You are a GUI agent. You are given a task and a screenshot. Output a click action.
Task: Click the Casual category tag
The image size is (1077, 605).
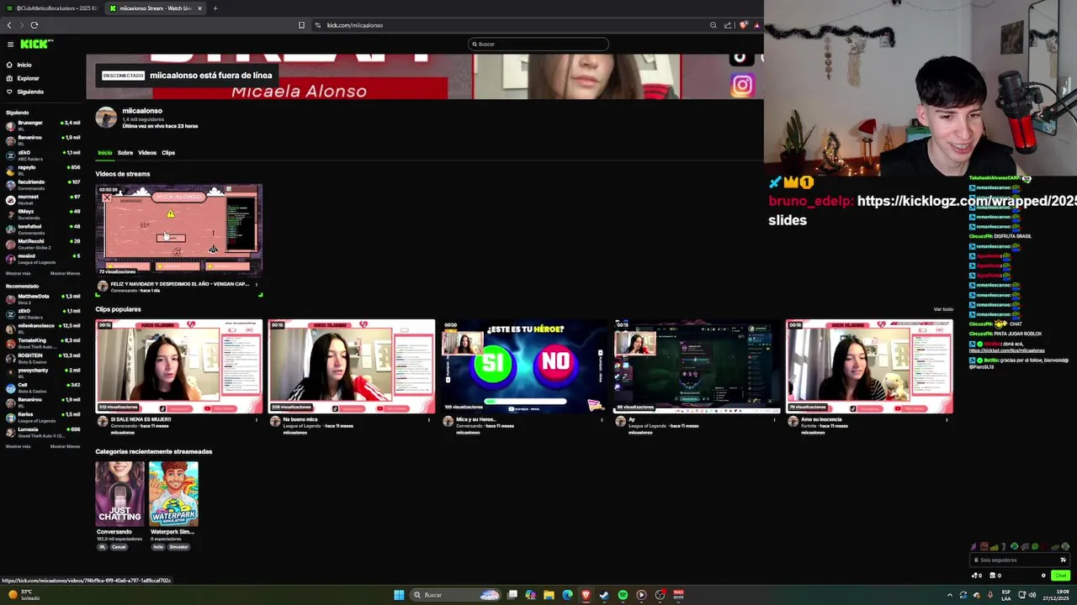click(x=119, y=547)
